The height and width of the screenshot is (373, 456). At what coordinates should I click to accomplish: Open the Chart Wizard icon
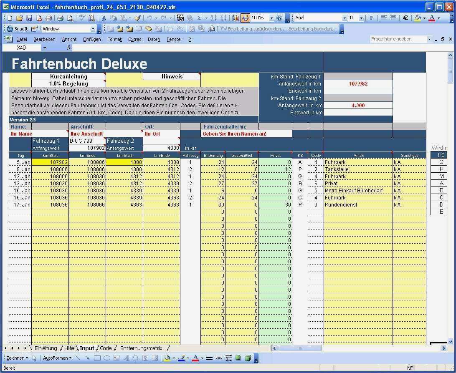(235, 18)
